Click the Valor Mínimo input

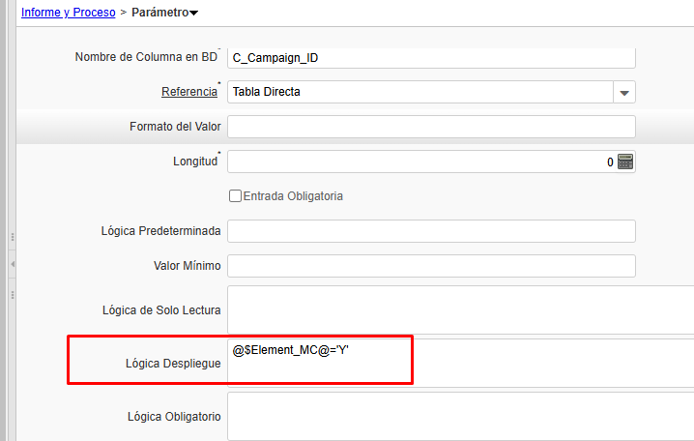coord(431,266)
